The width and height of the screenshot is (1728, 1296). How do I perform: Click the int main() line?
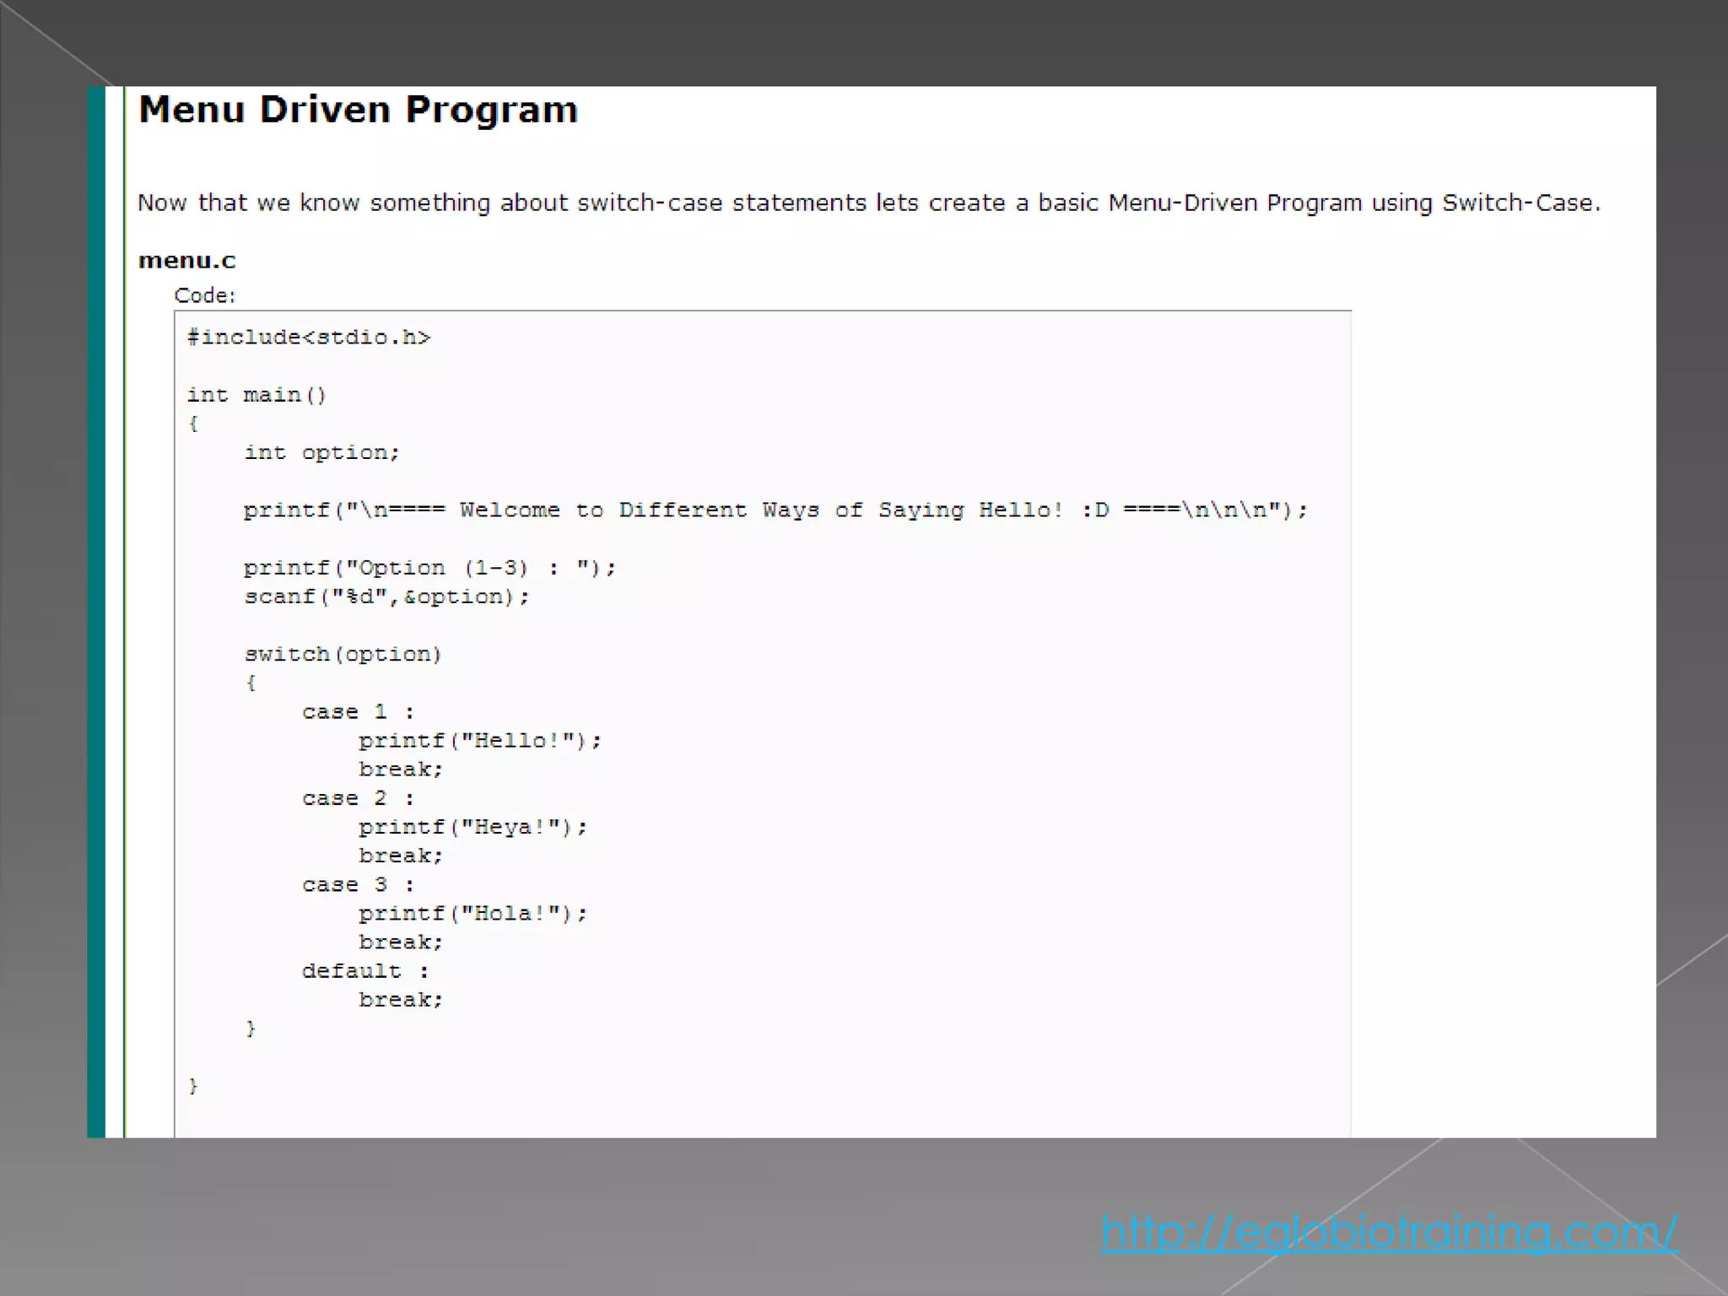coord(256,395)
